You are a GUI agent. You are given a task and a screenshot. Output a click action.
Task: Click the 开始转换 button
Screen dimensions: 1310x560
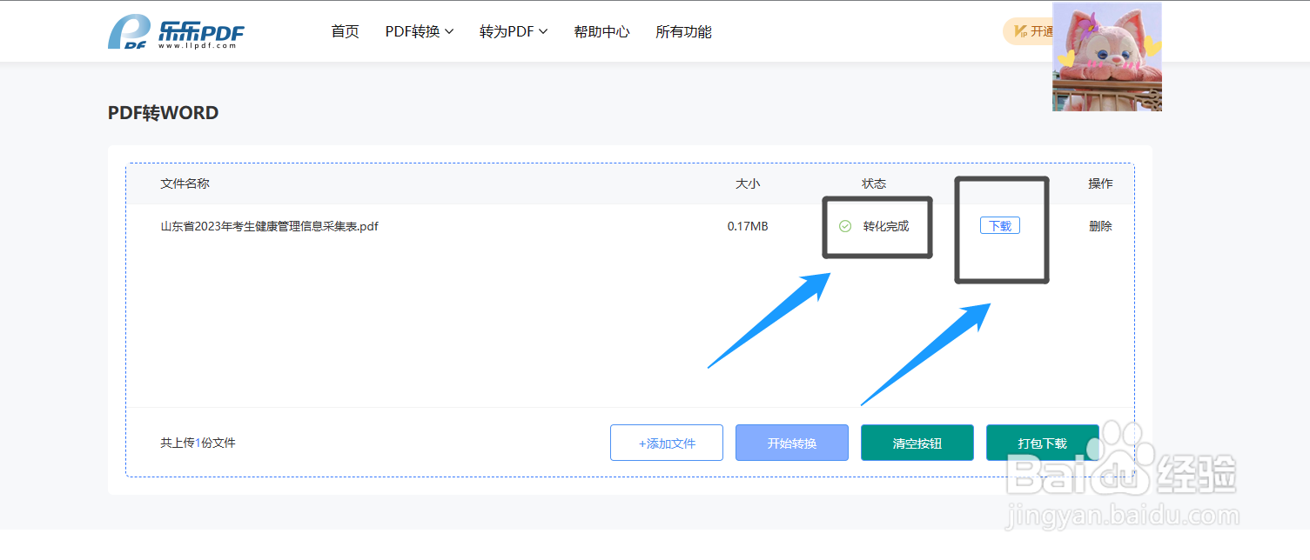[x=792, y=443]
